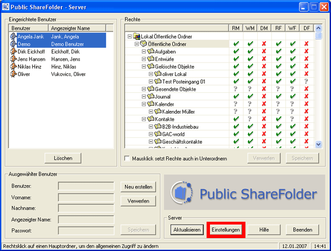Collapse the Geschäftskontakte tree node
The image size is (331, 251).
151,142
